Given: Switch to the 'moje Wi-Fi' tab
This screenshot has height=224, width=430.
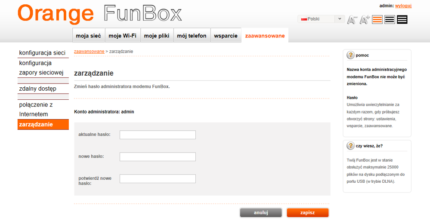Looking at the screenshot, I should 122,36.
